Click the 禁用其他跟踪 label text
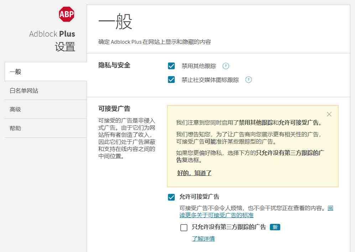The width and height of the screenshot is (355, 252). click(x=199, y=66)
